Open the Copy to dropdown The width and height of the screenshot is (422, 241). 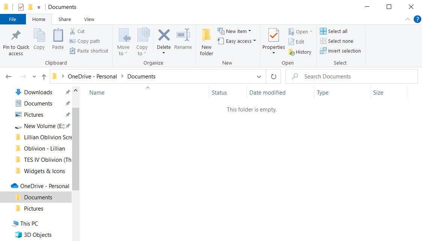[x=142, y=42]
